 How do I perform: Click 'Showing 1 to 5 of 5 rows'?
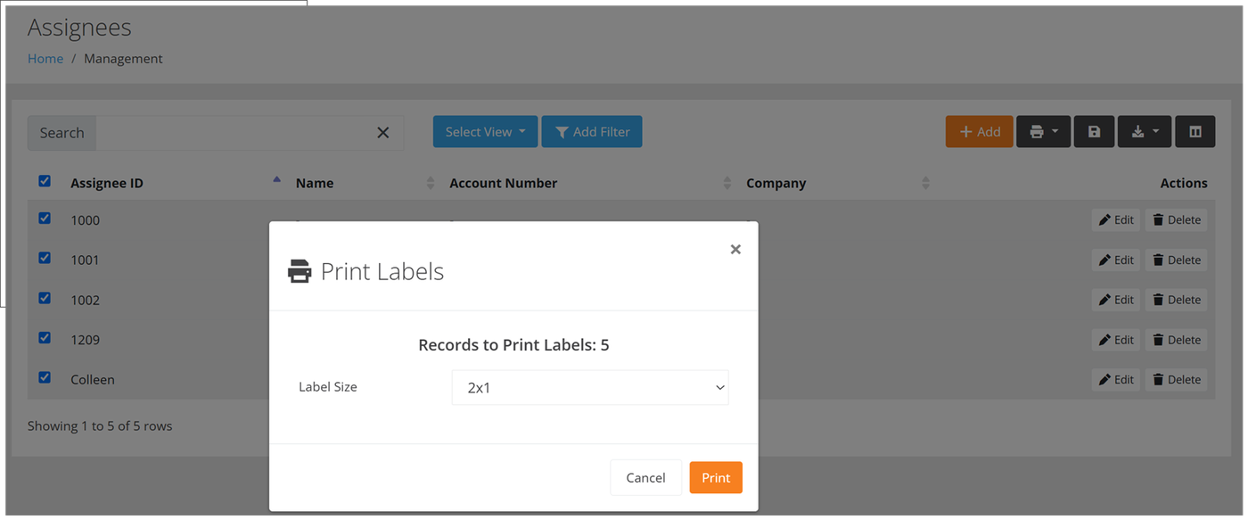point(100,426)
